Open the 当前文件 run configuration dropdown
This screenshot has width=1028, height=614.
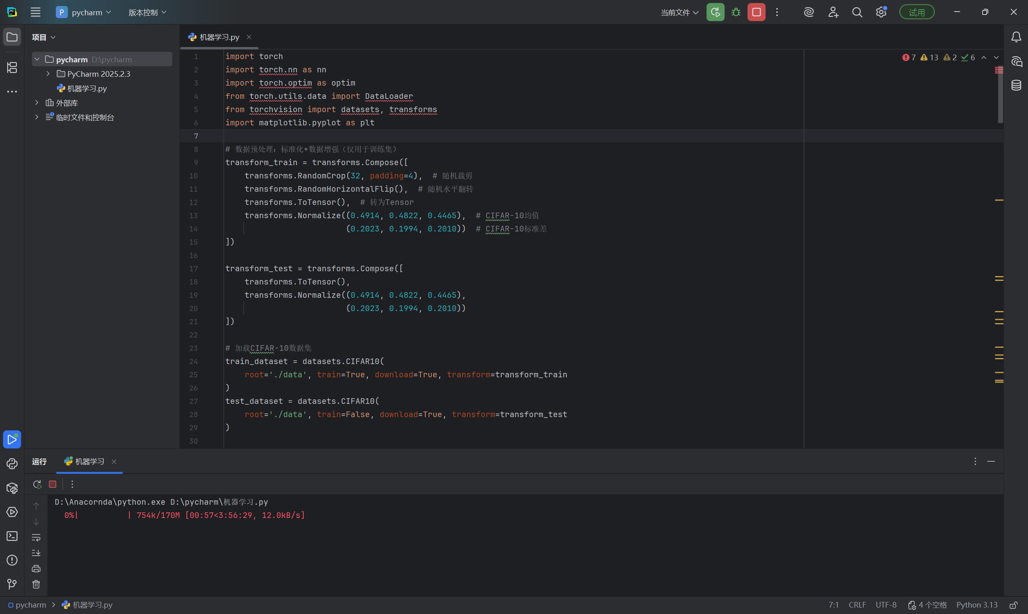pyautogui.click(x=679, y=12)
